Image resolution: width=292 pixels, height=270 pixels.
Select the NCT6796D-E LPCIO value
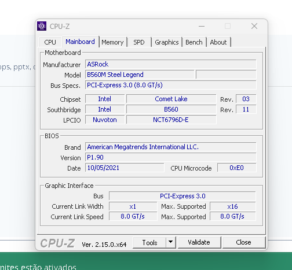pos(171,120)
